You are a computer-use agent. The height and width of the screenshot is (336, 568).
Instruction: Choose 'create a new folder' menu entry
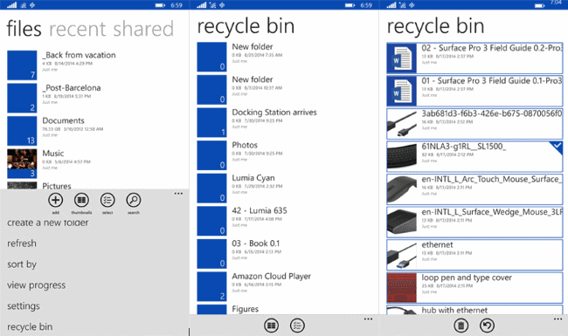point(48,223)
